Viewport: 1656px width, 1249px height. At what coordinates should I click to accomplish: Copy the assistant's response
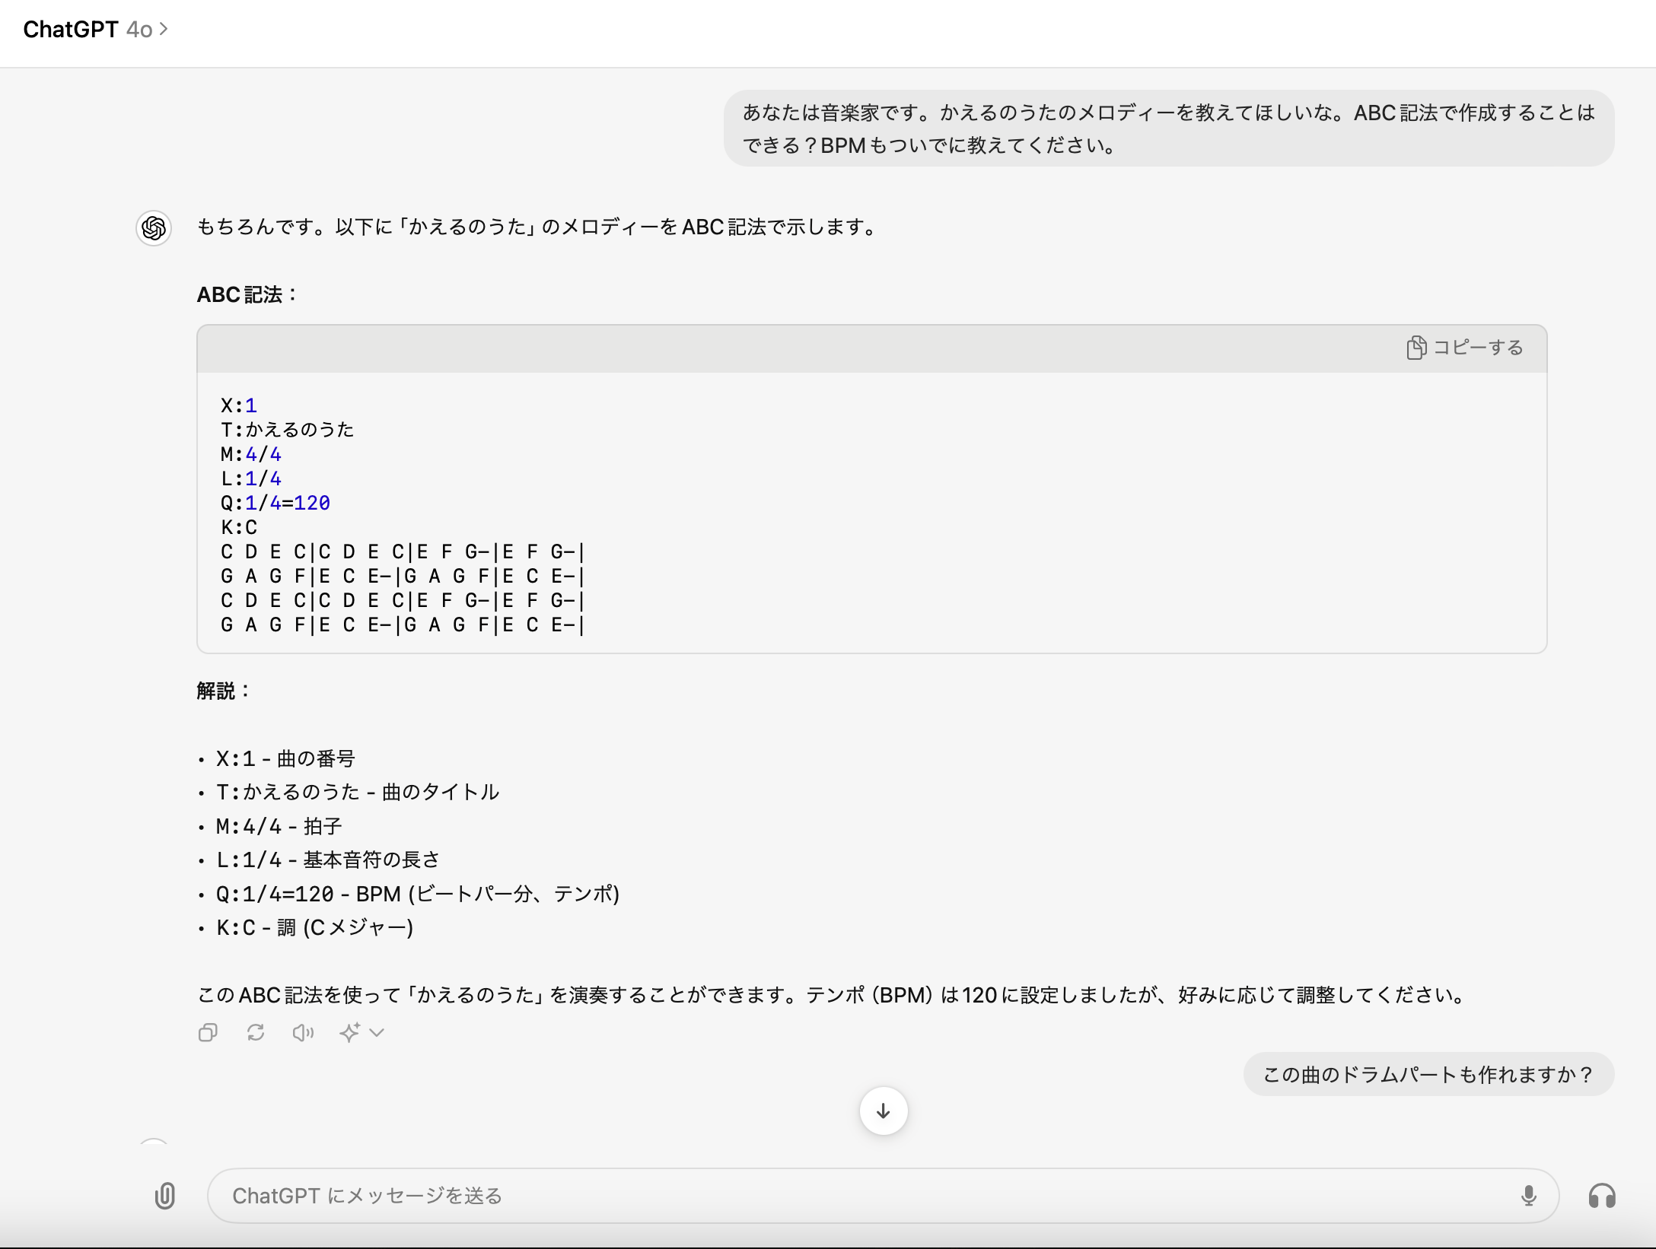208,1033
